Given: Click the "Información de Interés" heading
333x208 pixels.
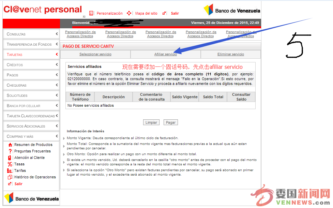Looking at the screenshot, I should (85, 131).
